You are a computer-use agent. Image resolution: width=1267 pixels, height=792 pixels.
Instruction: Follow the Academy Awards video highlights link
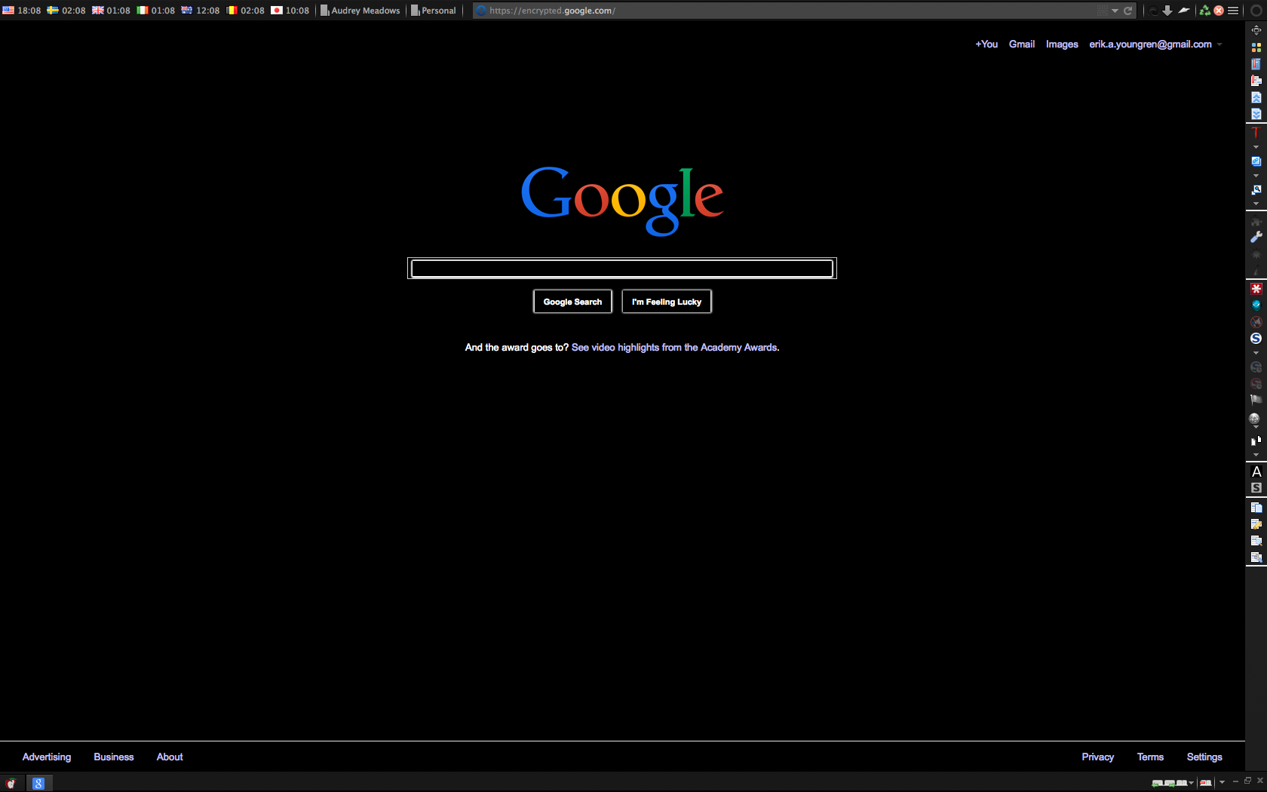click(674, 347)
